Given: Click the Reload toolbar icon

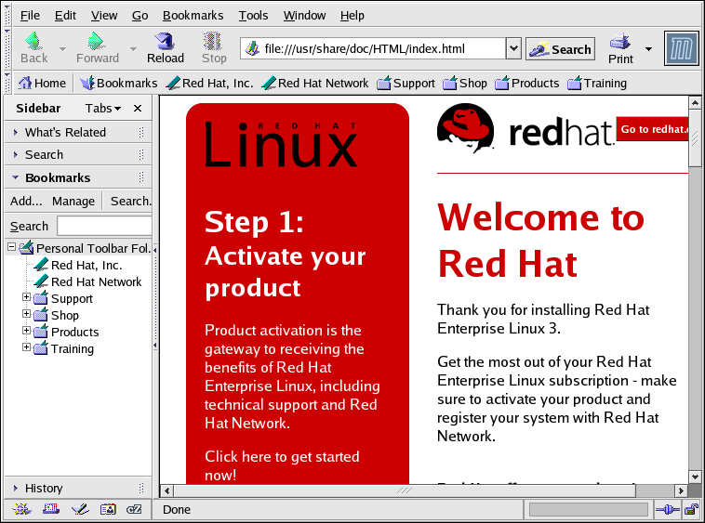Looking at the screenshot, I should tap(165, 47).
